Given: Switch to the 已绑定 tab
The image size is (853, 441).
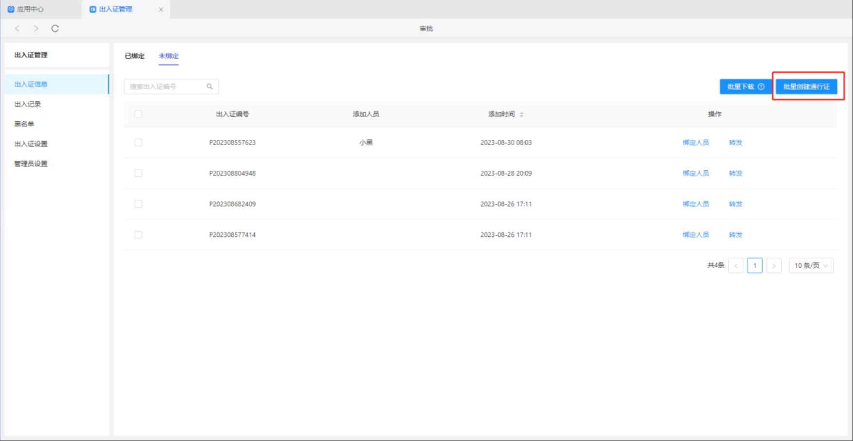Looking at the screenshot, I should [134, 56].
